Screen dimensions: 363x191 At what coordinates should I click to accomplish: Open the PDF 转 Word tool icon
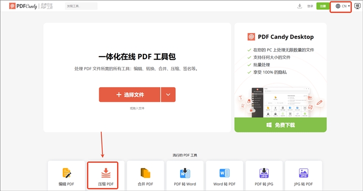[x=185, y=173]
